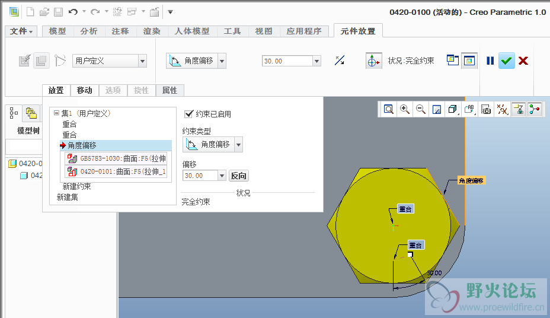Open the 文件 menu
This screenshot has height=318, width=550.
click(21, 31)
